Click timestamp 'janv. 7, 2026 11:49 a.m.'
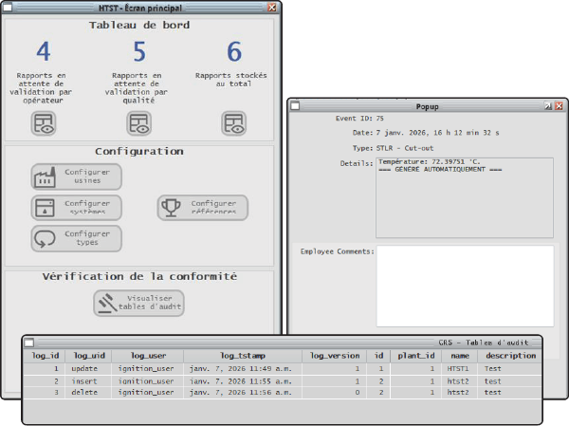This screenshot has width=569, height=426. coord(243,369)
